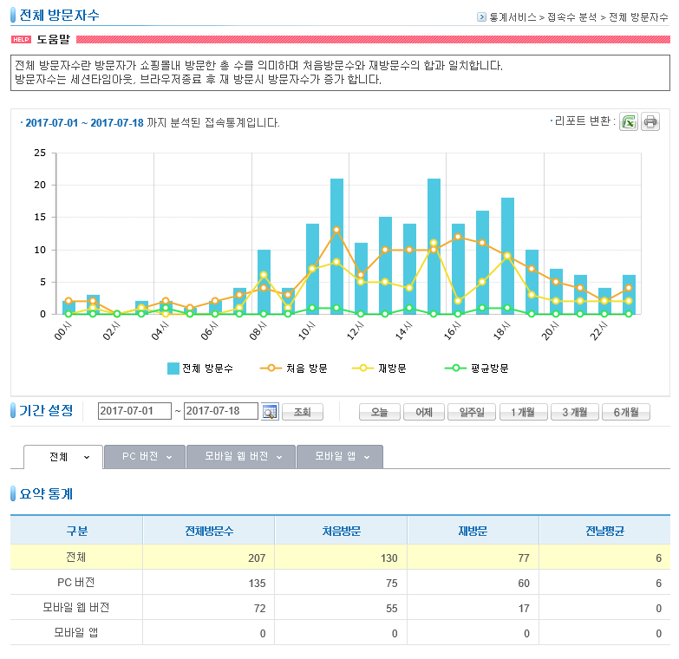679x659 pixels.
Task: Click the start date input field
Action: point(134,411)
